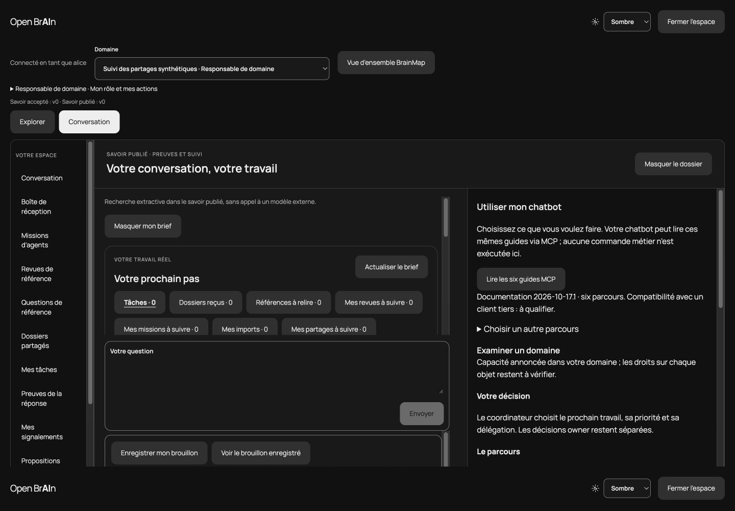Click the top sun theme icon
735x511 pixels.
[595, 22]
